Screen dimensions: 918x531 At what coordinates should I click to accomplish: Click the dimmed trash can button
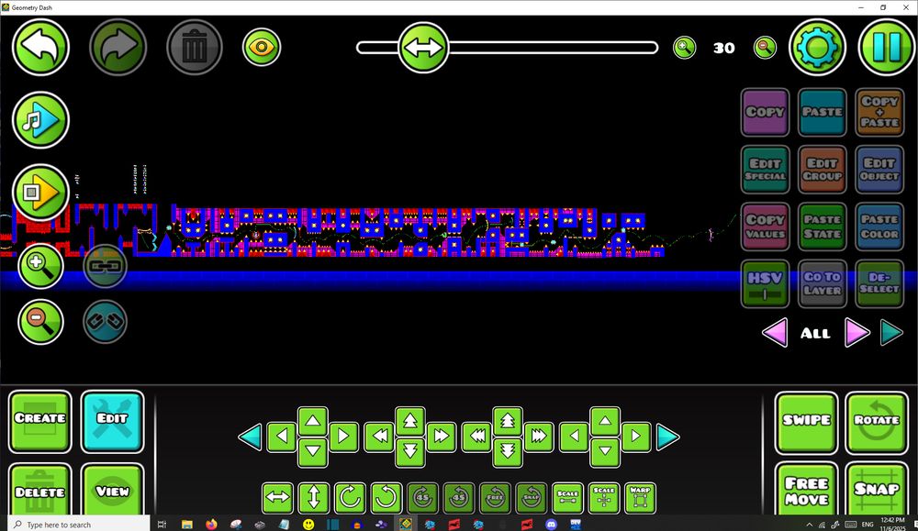(195, 47)
